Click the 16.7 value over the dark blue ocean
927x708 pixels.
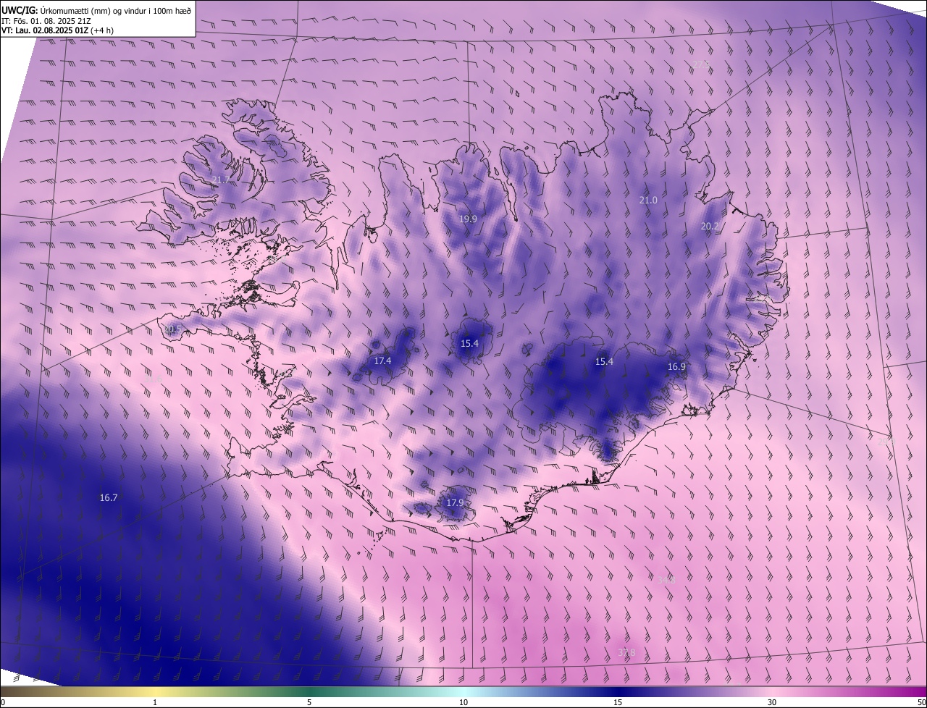coord(109,497)
